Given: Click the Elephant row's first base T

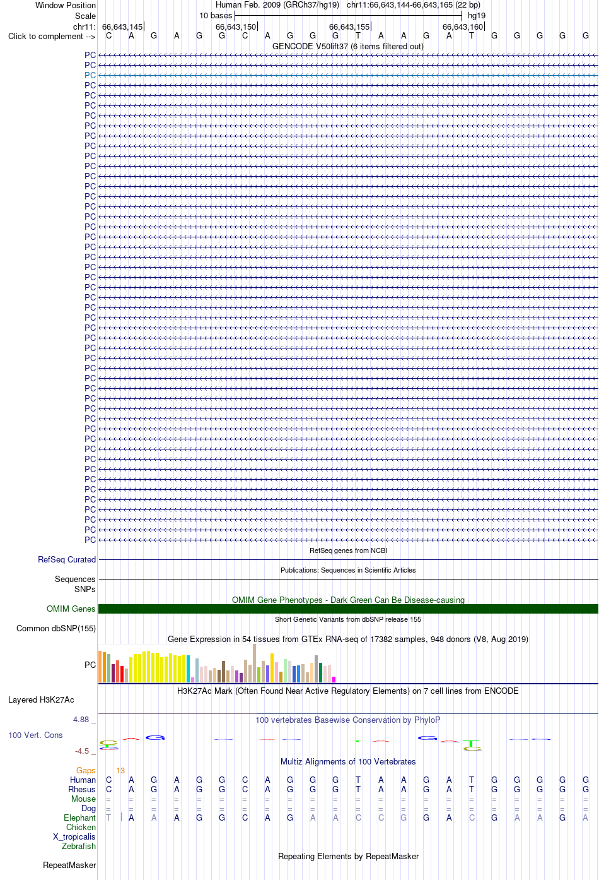Looking at the screenshot, I should pyautogui.click(x=108, y=818).
